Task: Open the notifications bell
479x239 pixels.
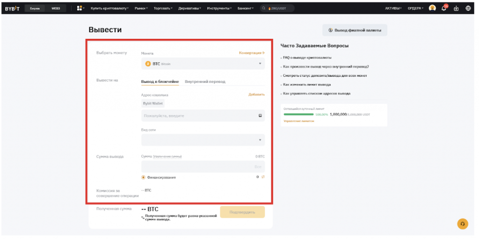Action: click(444, 8)
